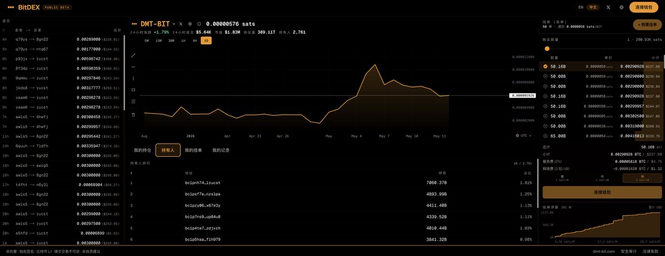This screenshot has height=256, width=665.
Task: Select the trend line drawing tool
Action: [x=133, y=55]
